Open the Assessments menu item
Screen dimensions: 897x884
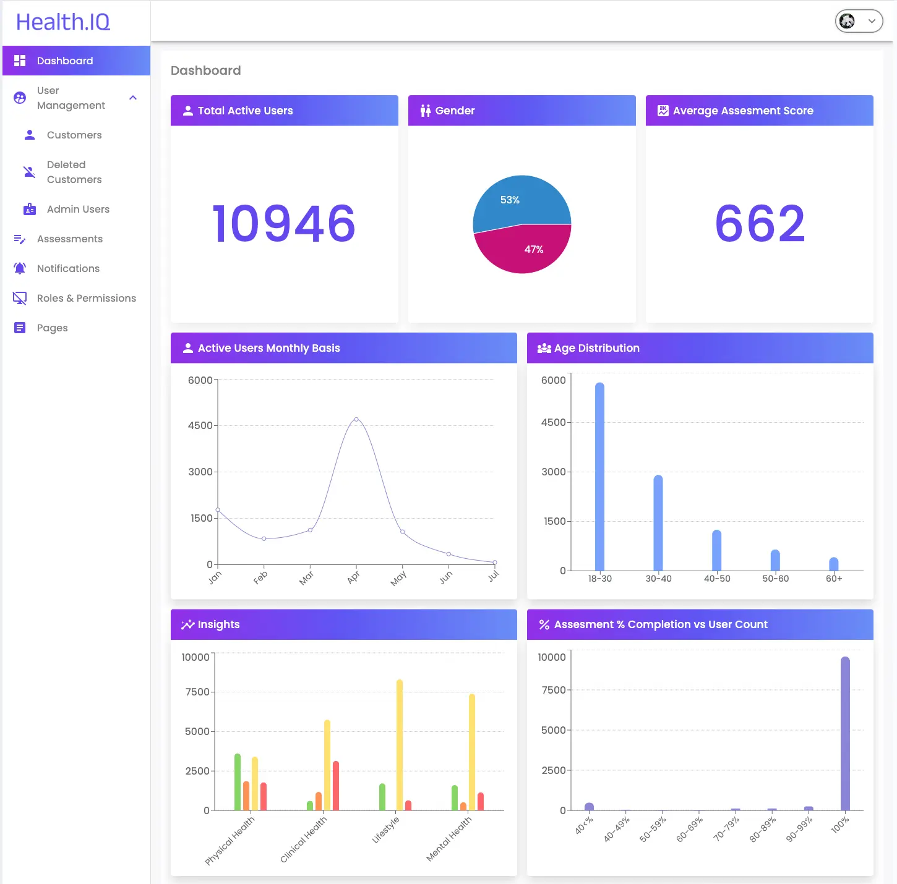point(70,239)
